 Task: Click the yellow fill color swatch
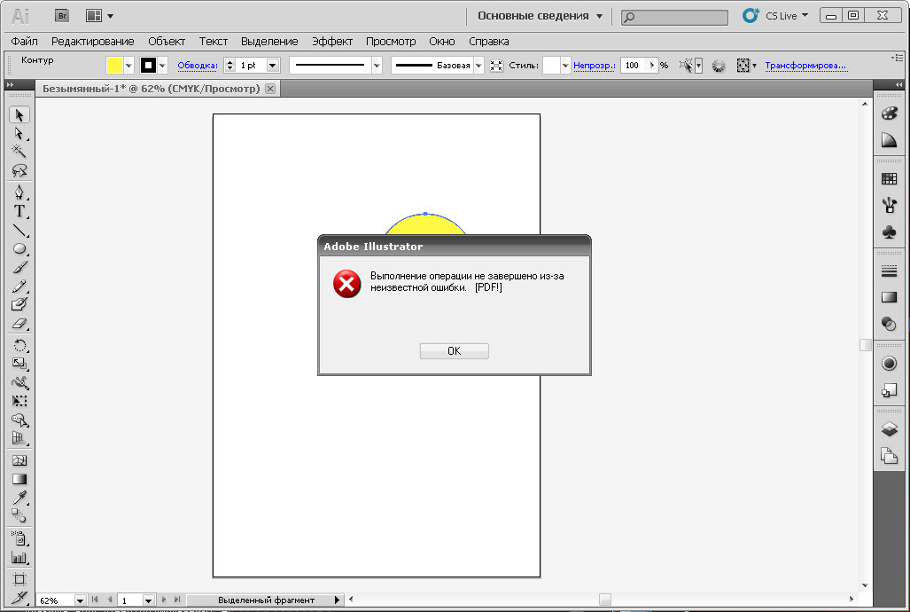coord(114,65)
